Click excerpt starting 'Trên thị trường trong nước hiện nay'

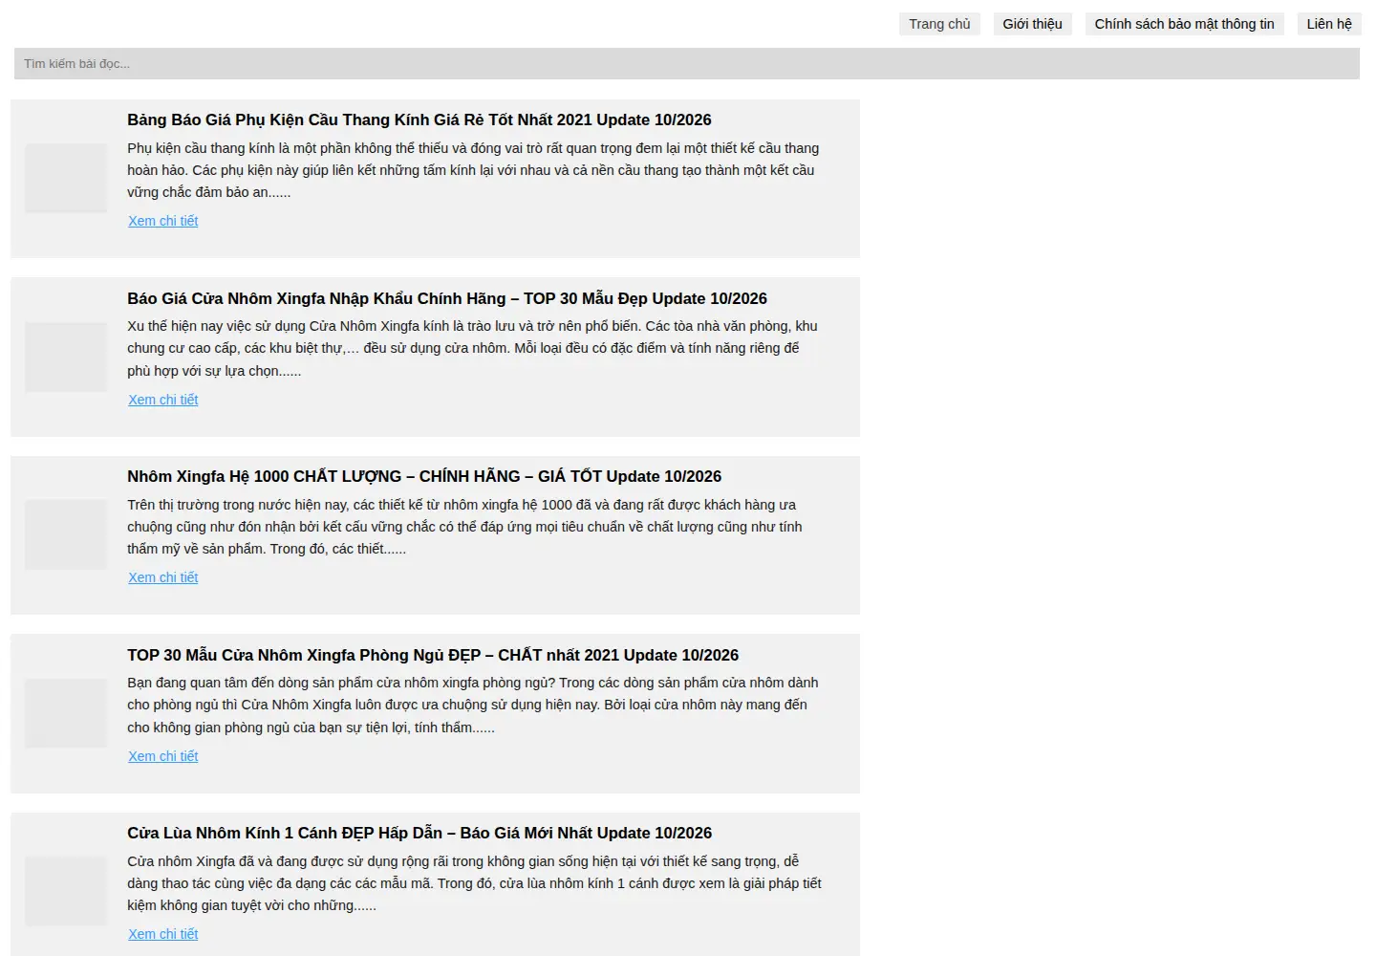(464, 527)
